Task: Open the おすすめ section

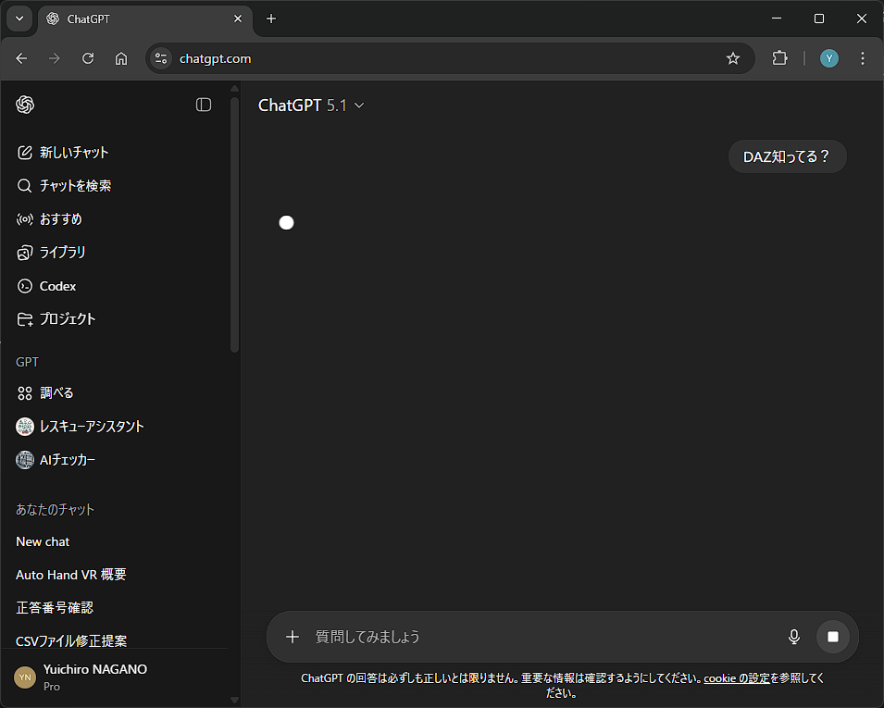Action: tap(60, 219)
